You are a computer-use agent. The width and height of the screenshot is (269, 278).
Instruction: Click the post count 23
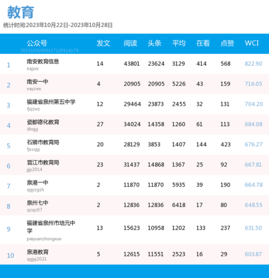tap(100, 165)
